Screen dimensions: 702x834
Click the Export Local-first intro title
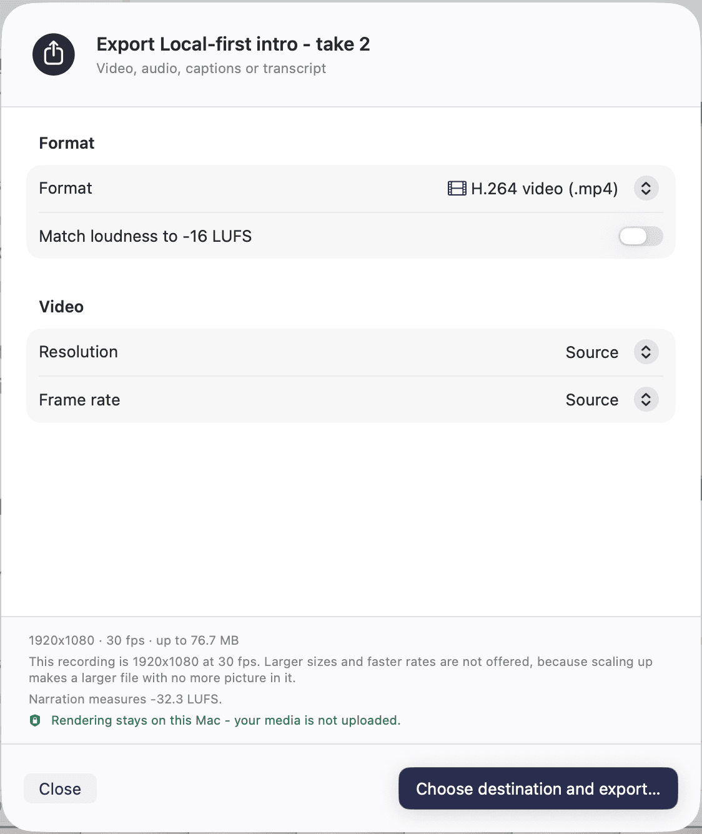233,44
